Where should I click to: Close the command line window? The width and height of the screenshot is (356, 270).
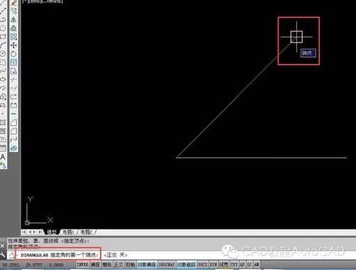(3, 246)
